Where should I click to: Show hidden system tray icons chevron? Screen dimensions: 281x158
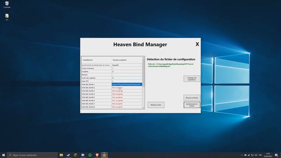tap(242, 155)
